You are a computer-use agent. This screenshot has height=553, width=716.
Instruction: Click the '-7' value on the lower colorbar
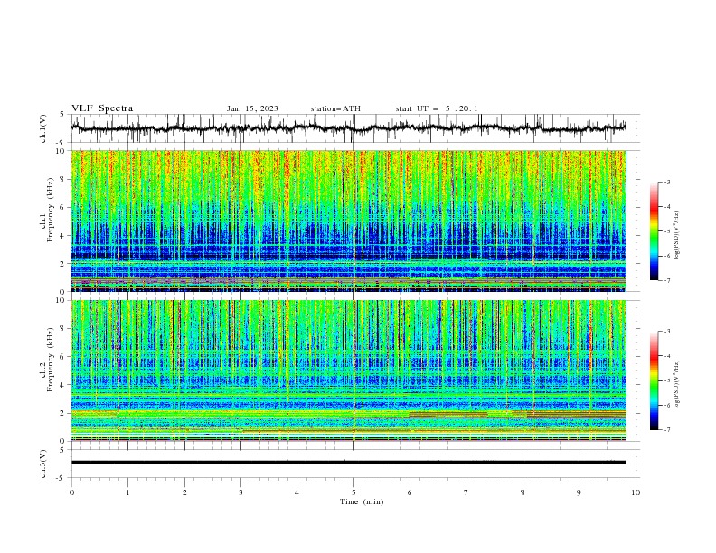click(667, 429)
